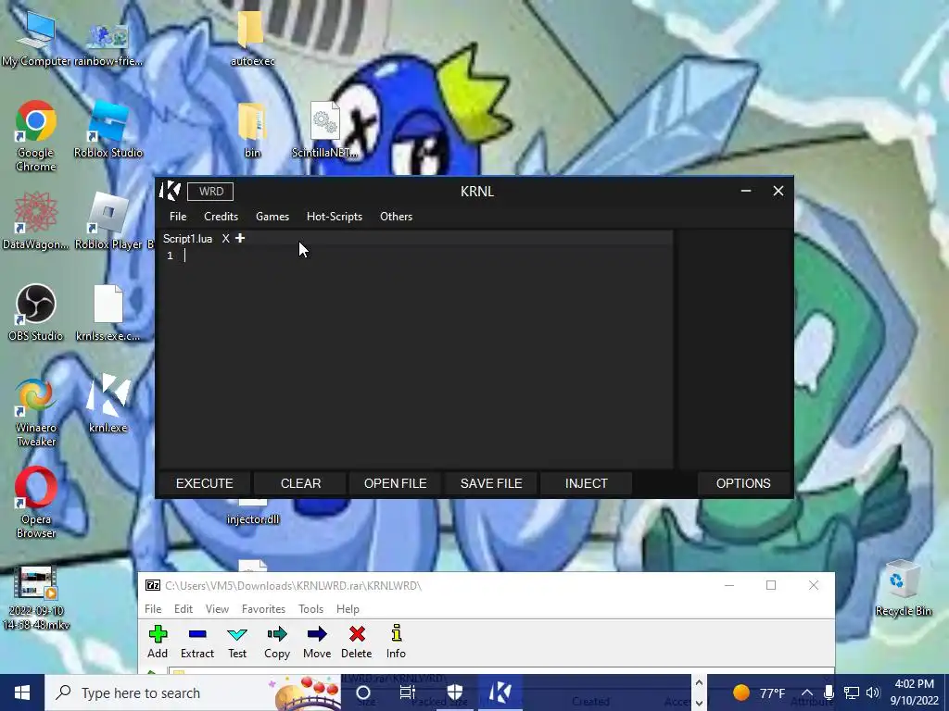This screenshot has width=949, height=711.
Task: Open the Credits menu in KRNL
Action: click(221, 217)
